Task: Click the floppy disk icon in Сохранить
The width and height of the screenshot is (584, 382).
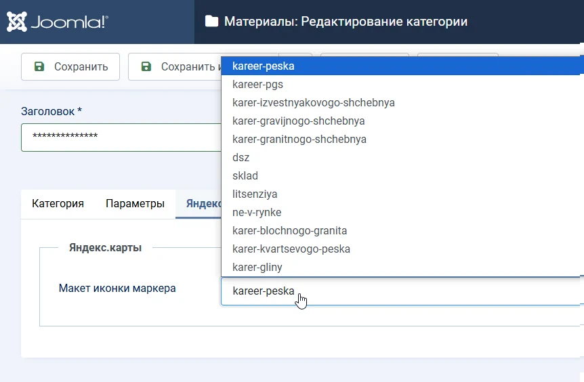Action: point(39,66)
